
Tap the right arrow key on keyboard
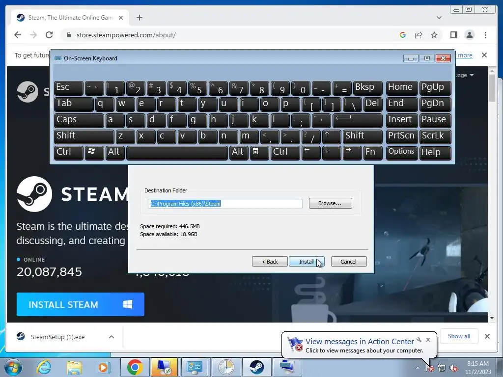coord(352,153)
